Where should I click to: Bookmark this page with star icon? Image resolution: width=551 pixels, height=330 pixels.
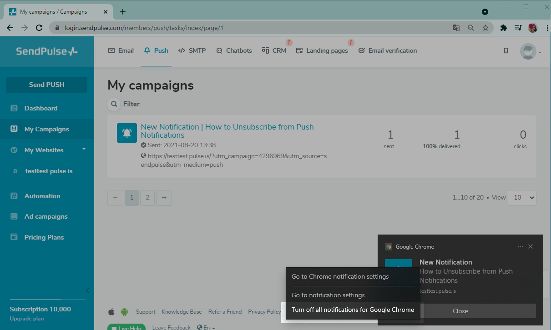[x=485, y=28]
